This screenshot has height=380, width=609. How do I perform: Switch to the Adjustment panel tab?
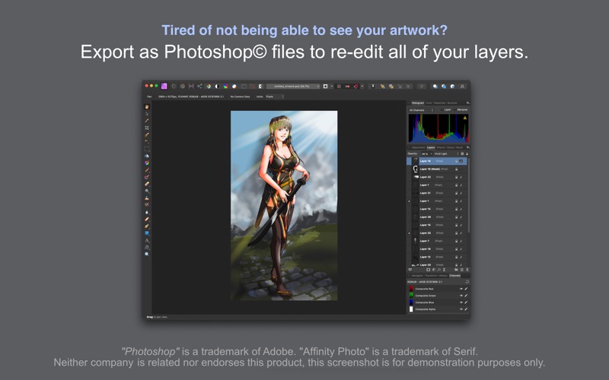[418, 147]
